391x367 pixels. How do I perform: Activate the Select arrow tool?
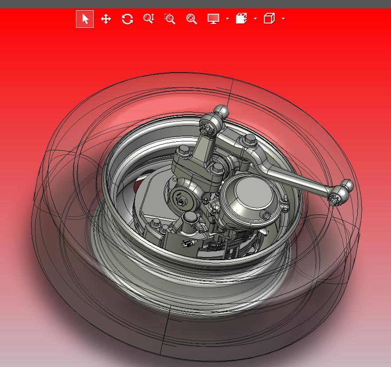click(x=85, y=19)
